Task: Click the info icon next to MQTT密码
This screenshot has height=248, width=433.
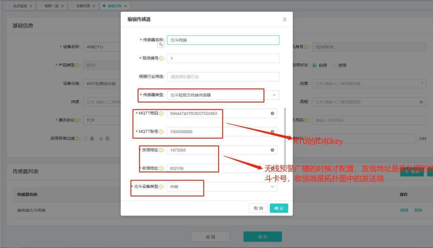Action: 161,113
